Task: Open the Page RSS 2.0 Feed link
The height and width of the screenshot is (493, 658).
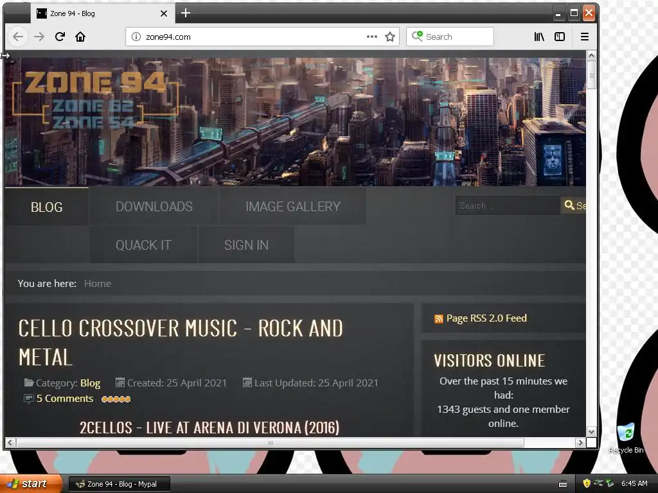Action: [486, 318]
